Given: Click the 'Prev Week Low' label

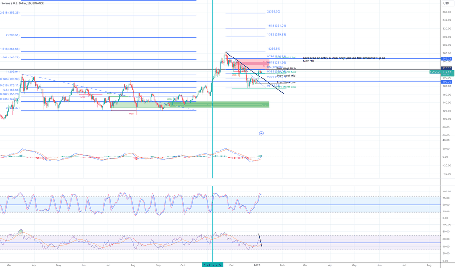Looking at the screenshot, I should (286, 82).
